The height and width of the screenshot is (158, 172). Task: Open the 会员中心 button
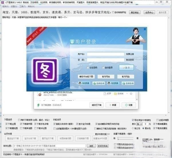(x=149, y=12)
